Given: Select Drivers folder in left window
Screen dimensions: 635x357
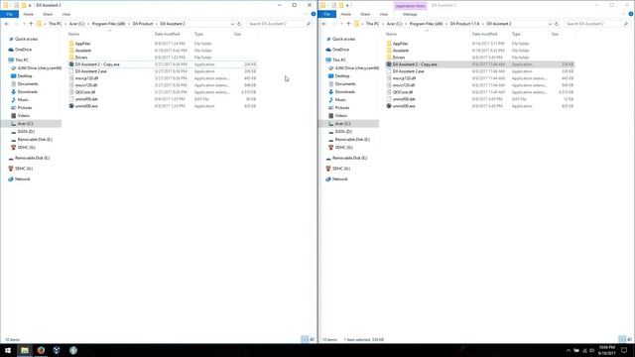Looking at the screenshot, I should (x=81, y=58).
